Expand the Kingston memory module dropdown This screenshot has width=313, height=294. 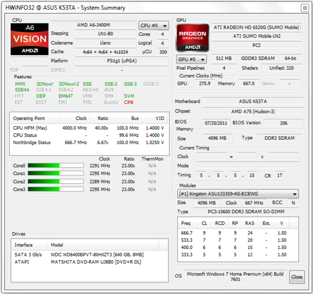tap(238, 194)
